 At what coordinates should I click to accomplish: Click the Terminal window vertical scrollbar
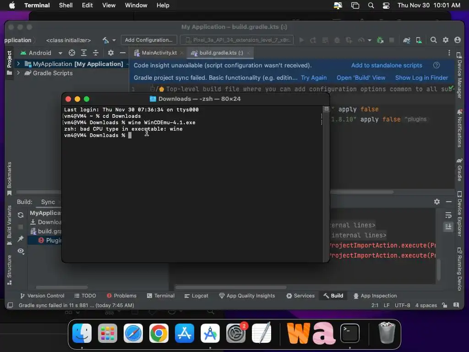326,184
